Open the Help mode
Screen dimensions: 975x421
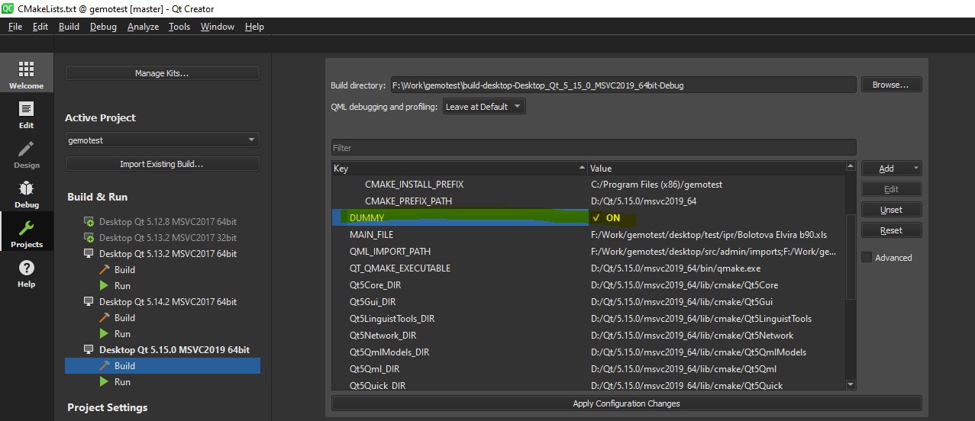pos(26,272)
